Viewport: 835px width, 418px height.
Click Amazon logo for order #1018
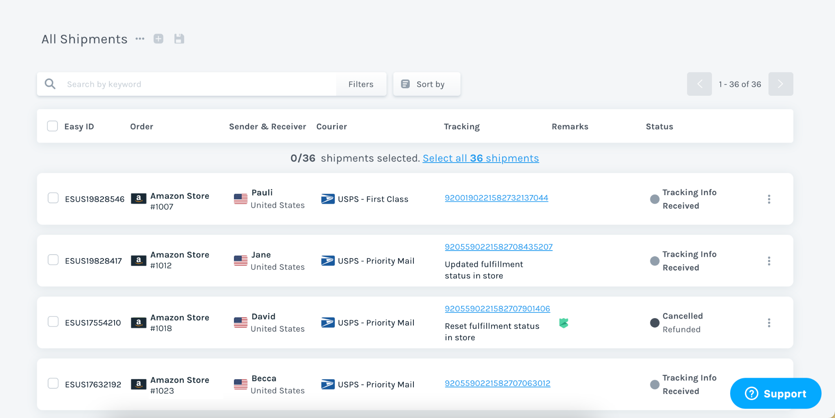139,323
